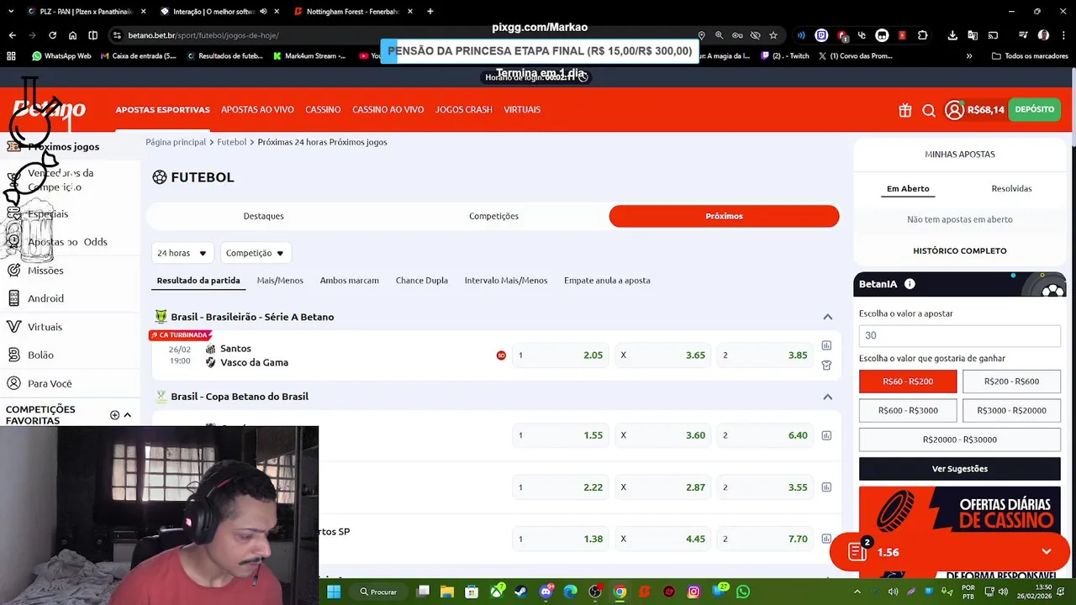
Task: Reload the page with browser refresh icon
Action: coord(52,35)
